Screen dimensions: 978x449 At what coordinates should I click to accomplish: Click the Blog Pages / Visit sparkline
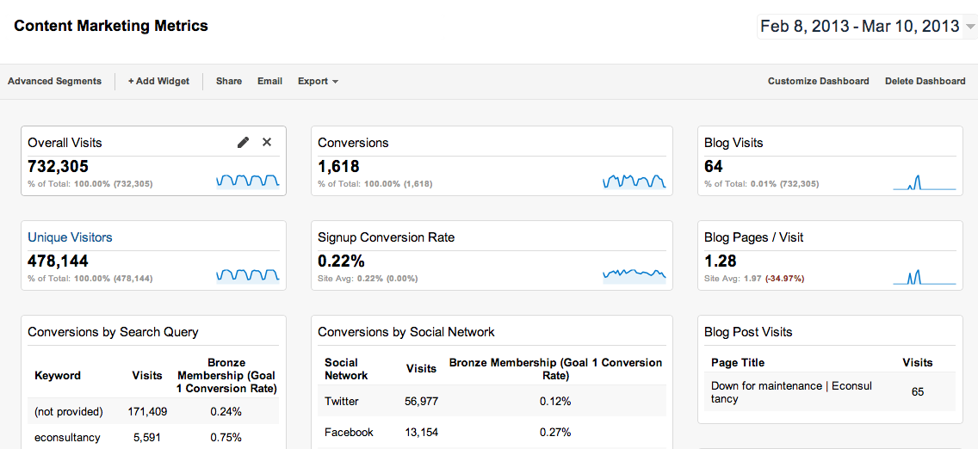925,276
